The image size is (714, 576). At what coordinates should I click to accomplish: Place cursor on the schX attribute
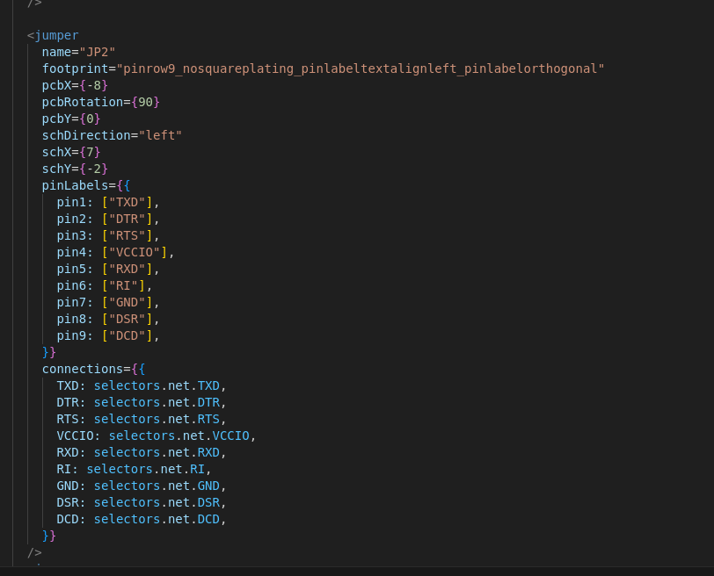coord(56,152)
